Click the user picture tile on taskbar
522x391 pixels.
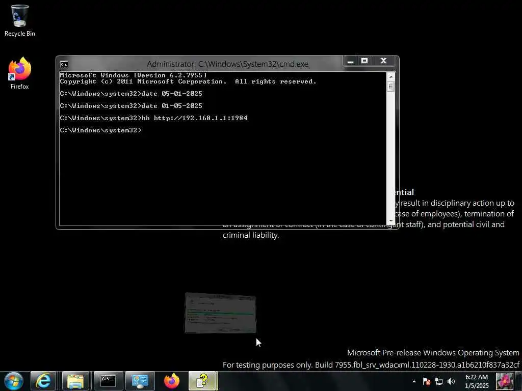point(505,381)
